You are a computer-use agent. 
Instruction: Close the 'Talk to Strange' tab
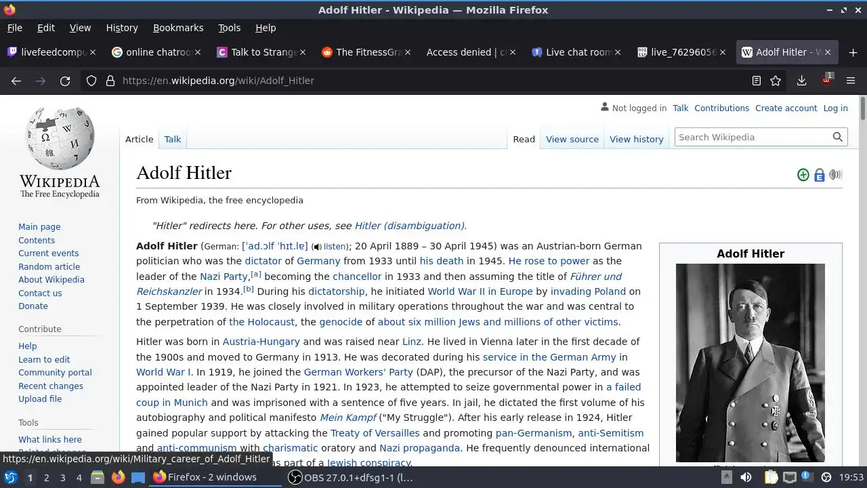303,52
